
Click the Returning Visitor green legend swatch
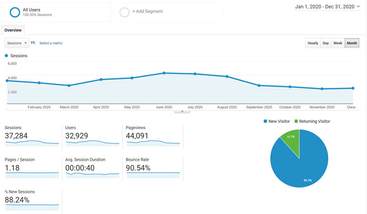click(296, 121)
